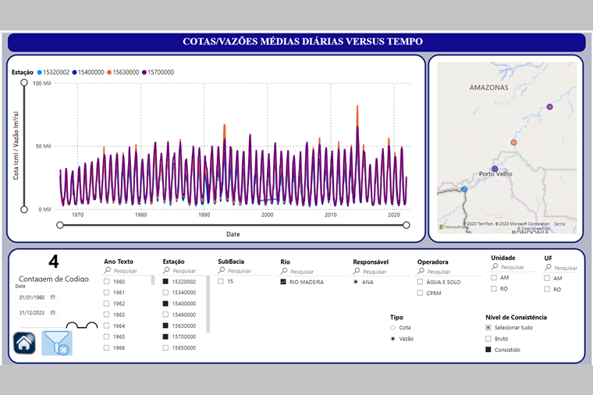Image resolution: width=593 pixels, height=395 pixels.
Task: Click the clear filters funnel icon
Action: pos(57,343)
